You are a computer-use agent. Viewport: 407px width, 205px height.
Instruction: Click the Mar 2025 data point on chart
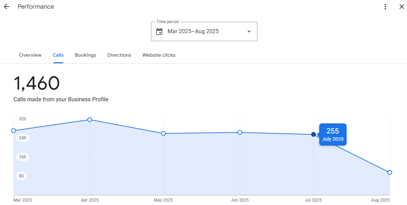(13, 131)
